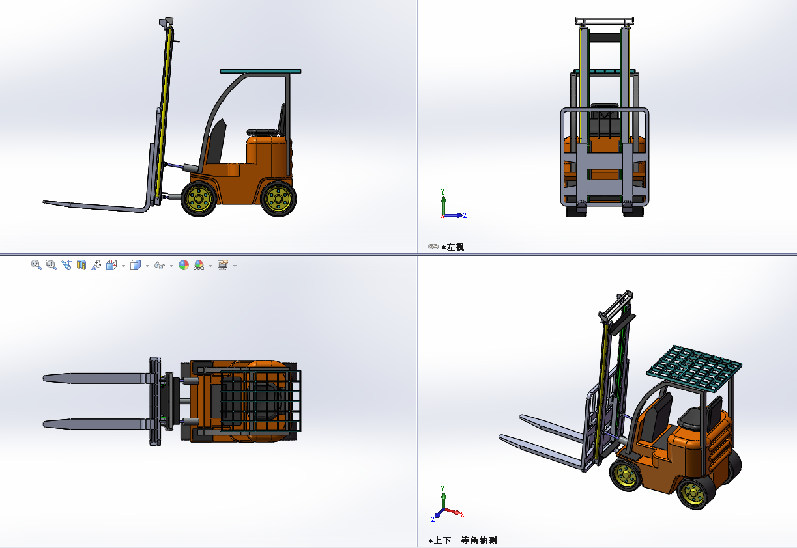Open Edit Appearance color ball

coord(184,265)
